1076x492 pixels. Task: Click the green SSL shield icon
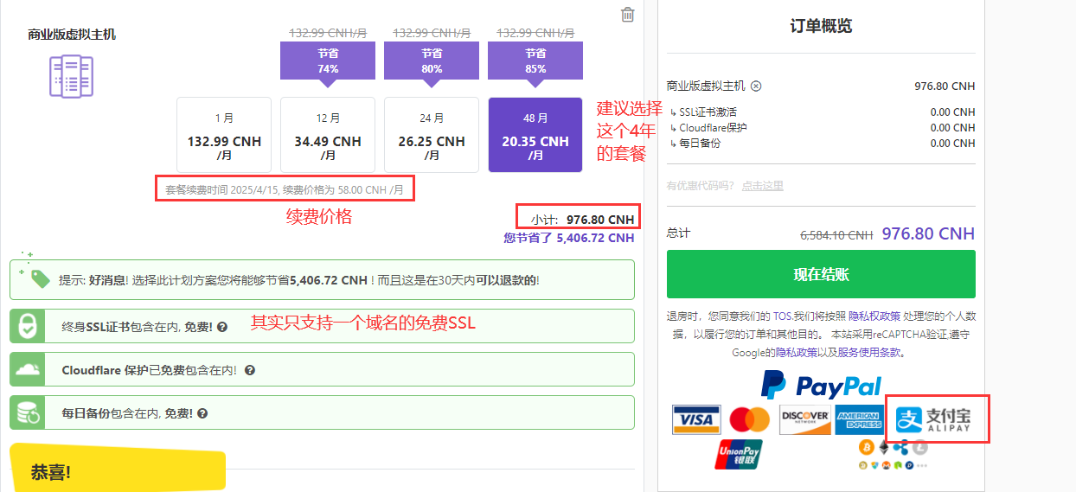tap(29, 327)
